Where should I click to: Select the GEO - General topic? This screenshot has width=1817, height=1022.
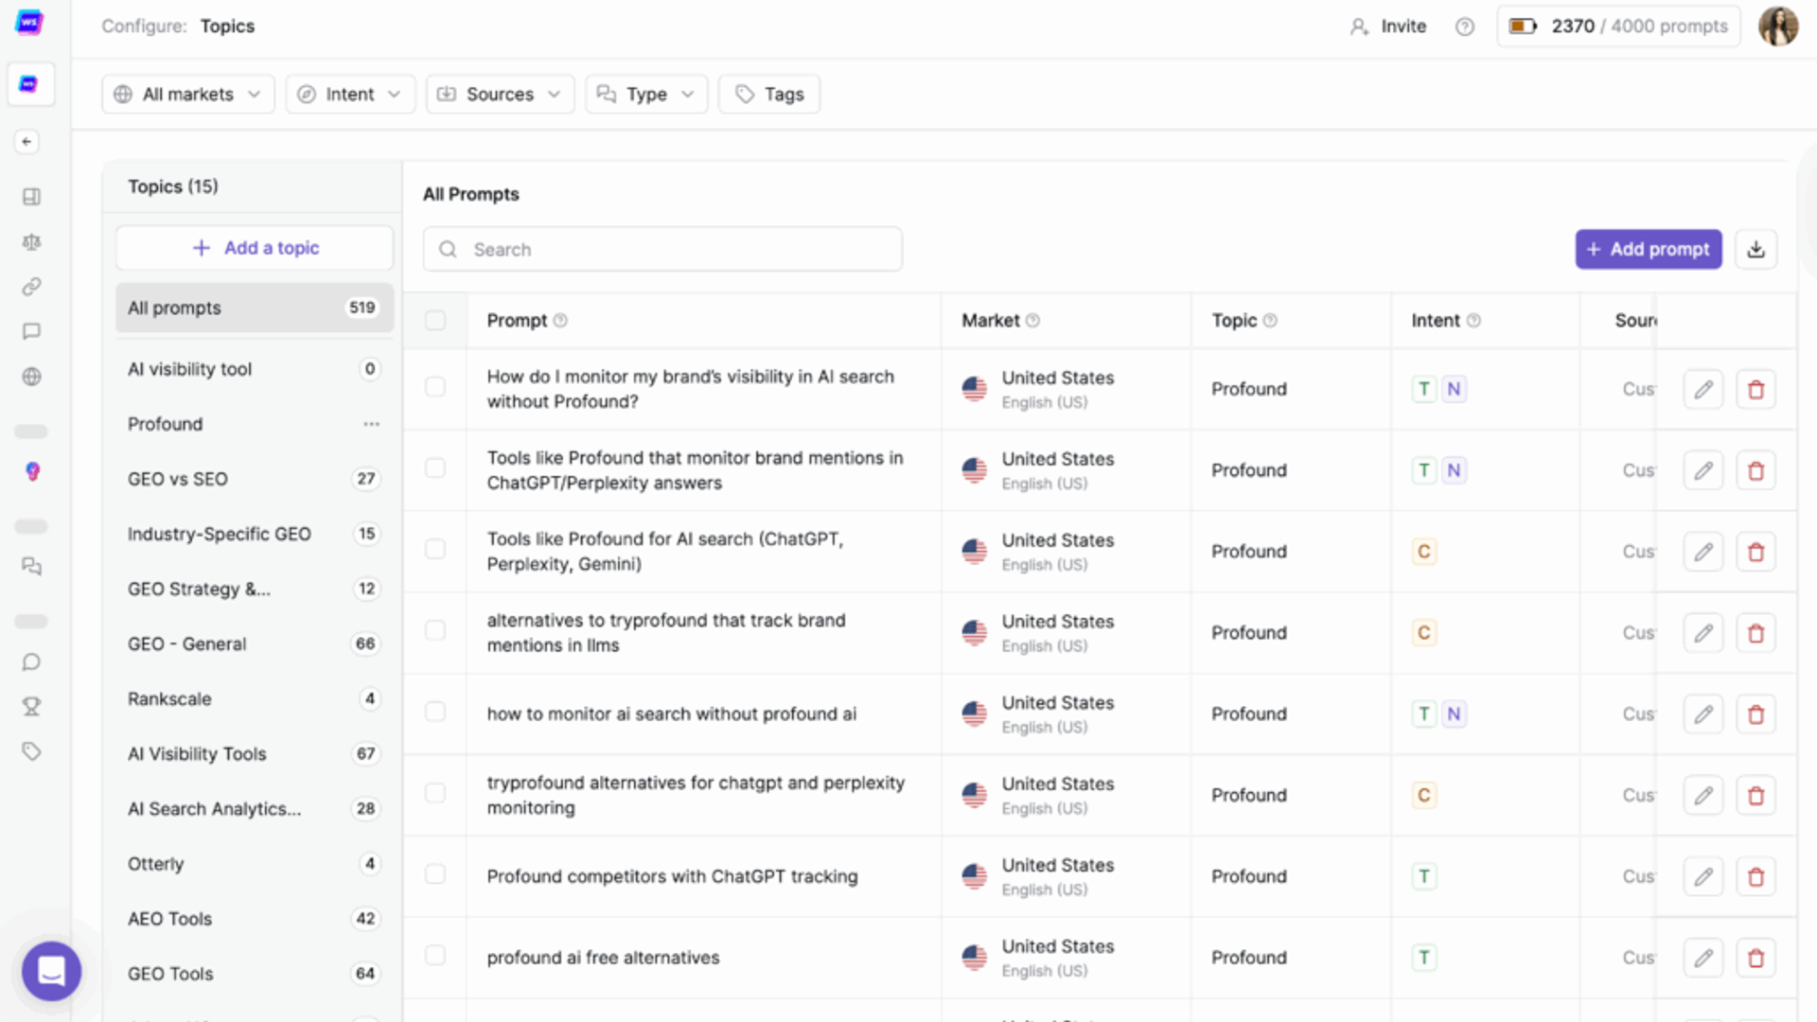pos(255,643)
